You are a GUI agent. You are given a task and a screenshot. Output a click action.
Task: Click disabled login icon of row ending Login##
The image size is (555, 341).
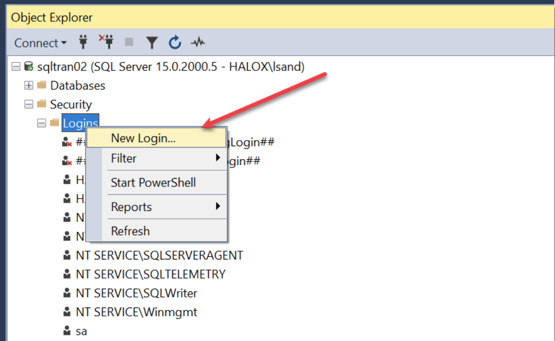point(67,142)
